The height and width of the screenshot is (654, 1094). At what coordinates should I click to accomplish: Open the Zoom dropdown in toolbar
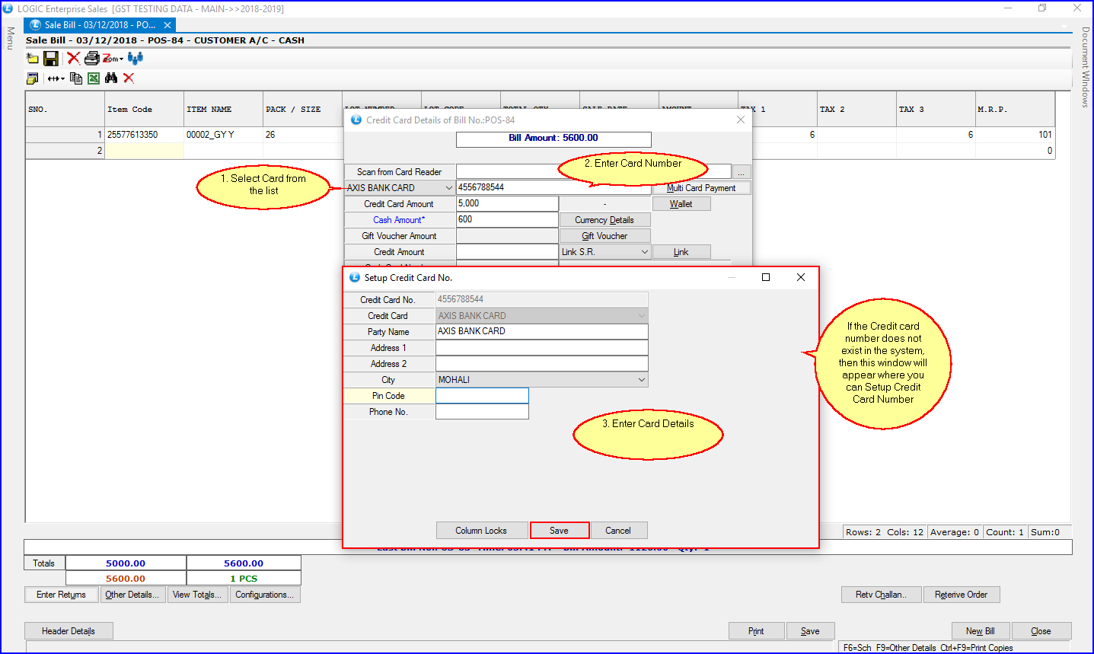pyautogui.click(x=113, y=59)
